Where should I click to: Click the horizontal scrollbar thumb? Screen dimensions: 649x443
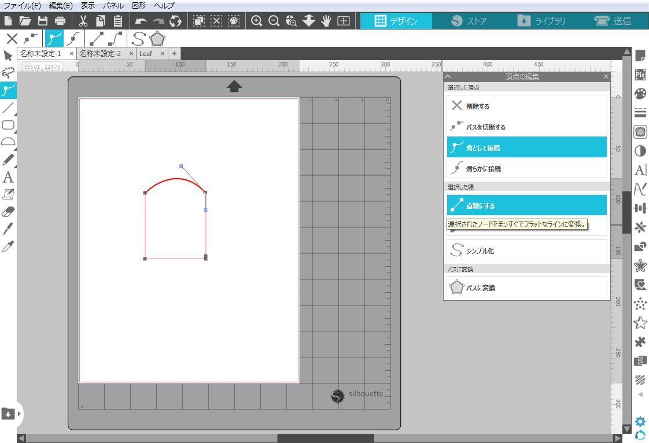pos(325,438)
